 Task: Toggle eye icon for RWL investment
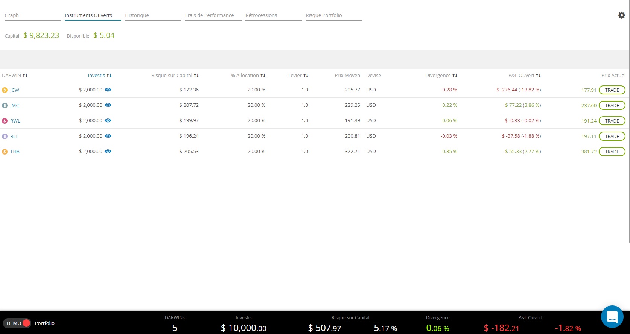108,121
